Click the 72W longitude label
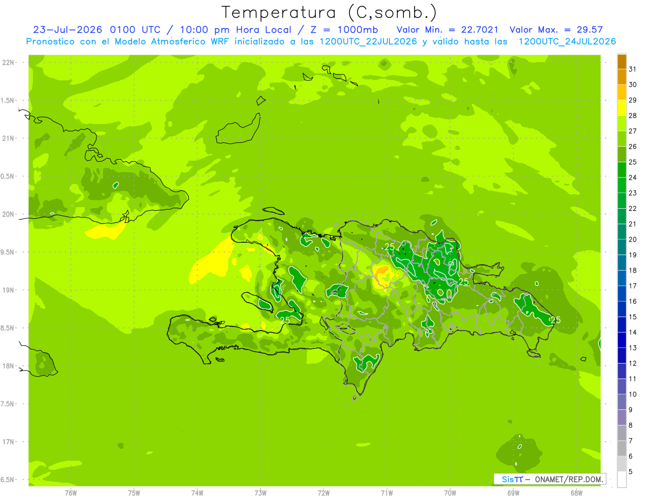This screenshot has width=647, height=500. (x=323, y=492)
